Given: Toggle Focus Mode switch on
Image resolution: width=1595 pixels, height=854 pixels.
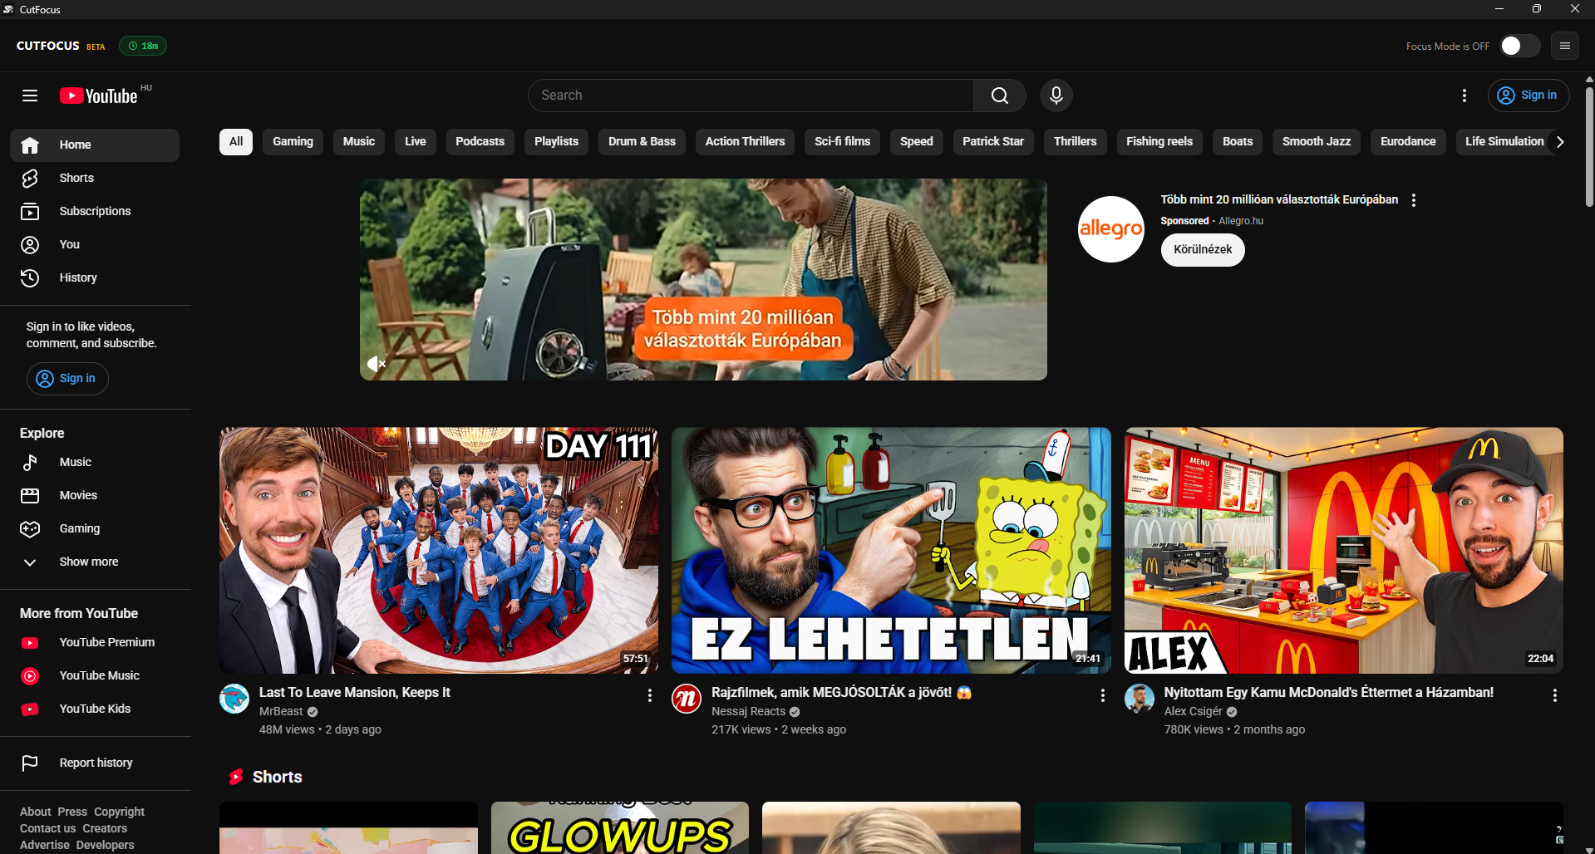Looking at the screenshot, I should tap(1519, 46).
